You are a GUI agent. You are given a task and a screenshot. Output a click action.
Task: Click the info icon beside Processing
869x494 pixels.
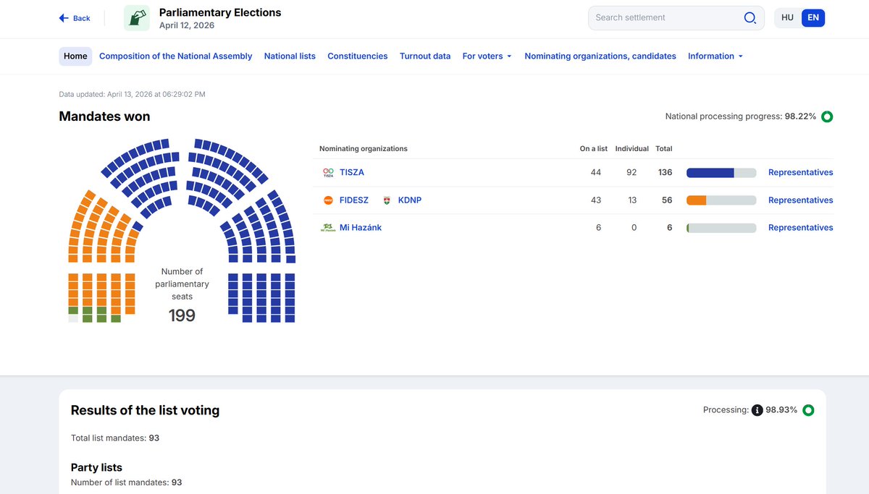point(757,410)
